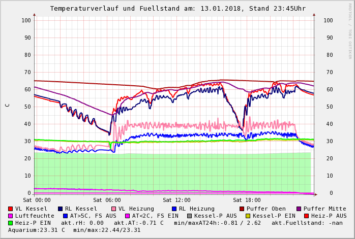Select the green Heiz-P EIN swatch

tap(11, 223)
